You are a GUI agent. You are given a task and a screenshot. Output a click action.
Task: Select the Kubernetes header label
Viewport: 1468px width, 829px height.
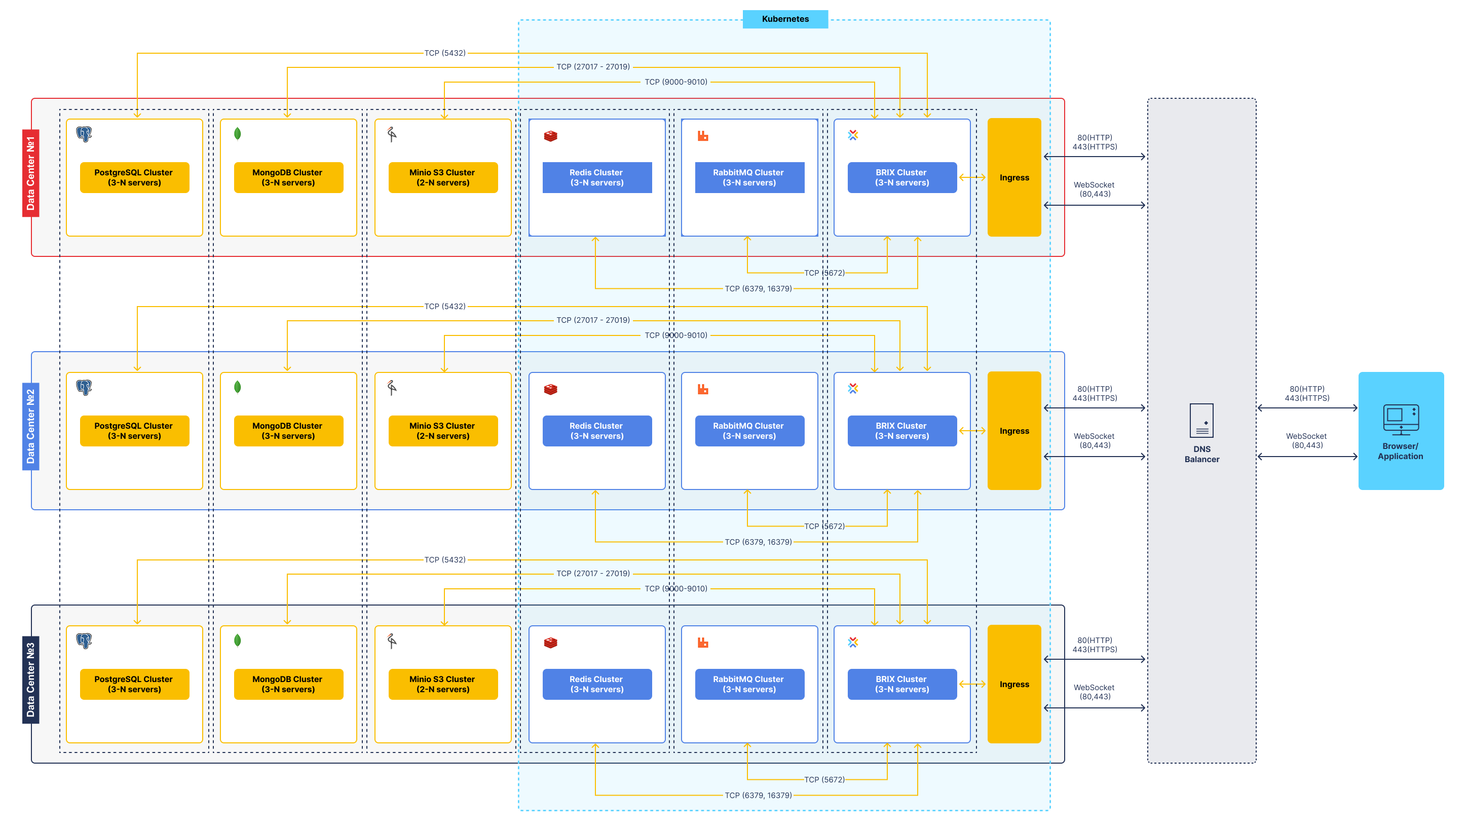(x=785, y=19)
